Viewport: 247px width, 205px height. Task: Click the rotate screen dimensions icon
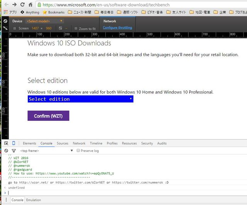60,28
